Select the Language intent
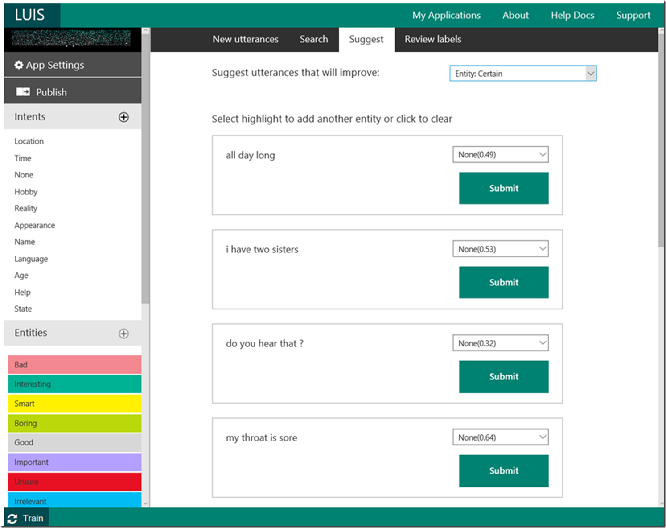Viewport: 666px width, 528px height. point(31,259)
